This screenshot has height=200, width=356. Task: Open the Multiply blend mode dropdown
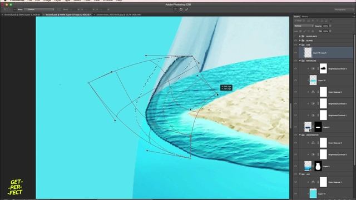[304, 26]
